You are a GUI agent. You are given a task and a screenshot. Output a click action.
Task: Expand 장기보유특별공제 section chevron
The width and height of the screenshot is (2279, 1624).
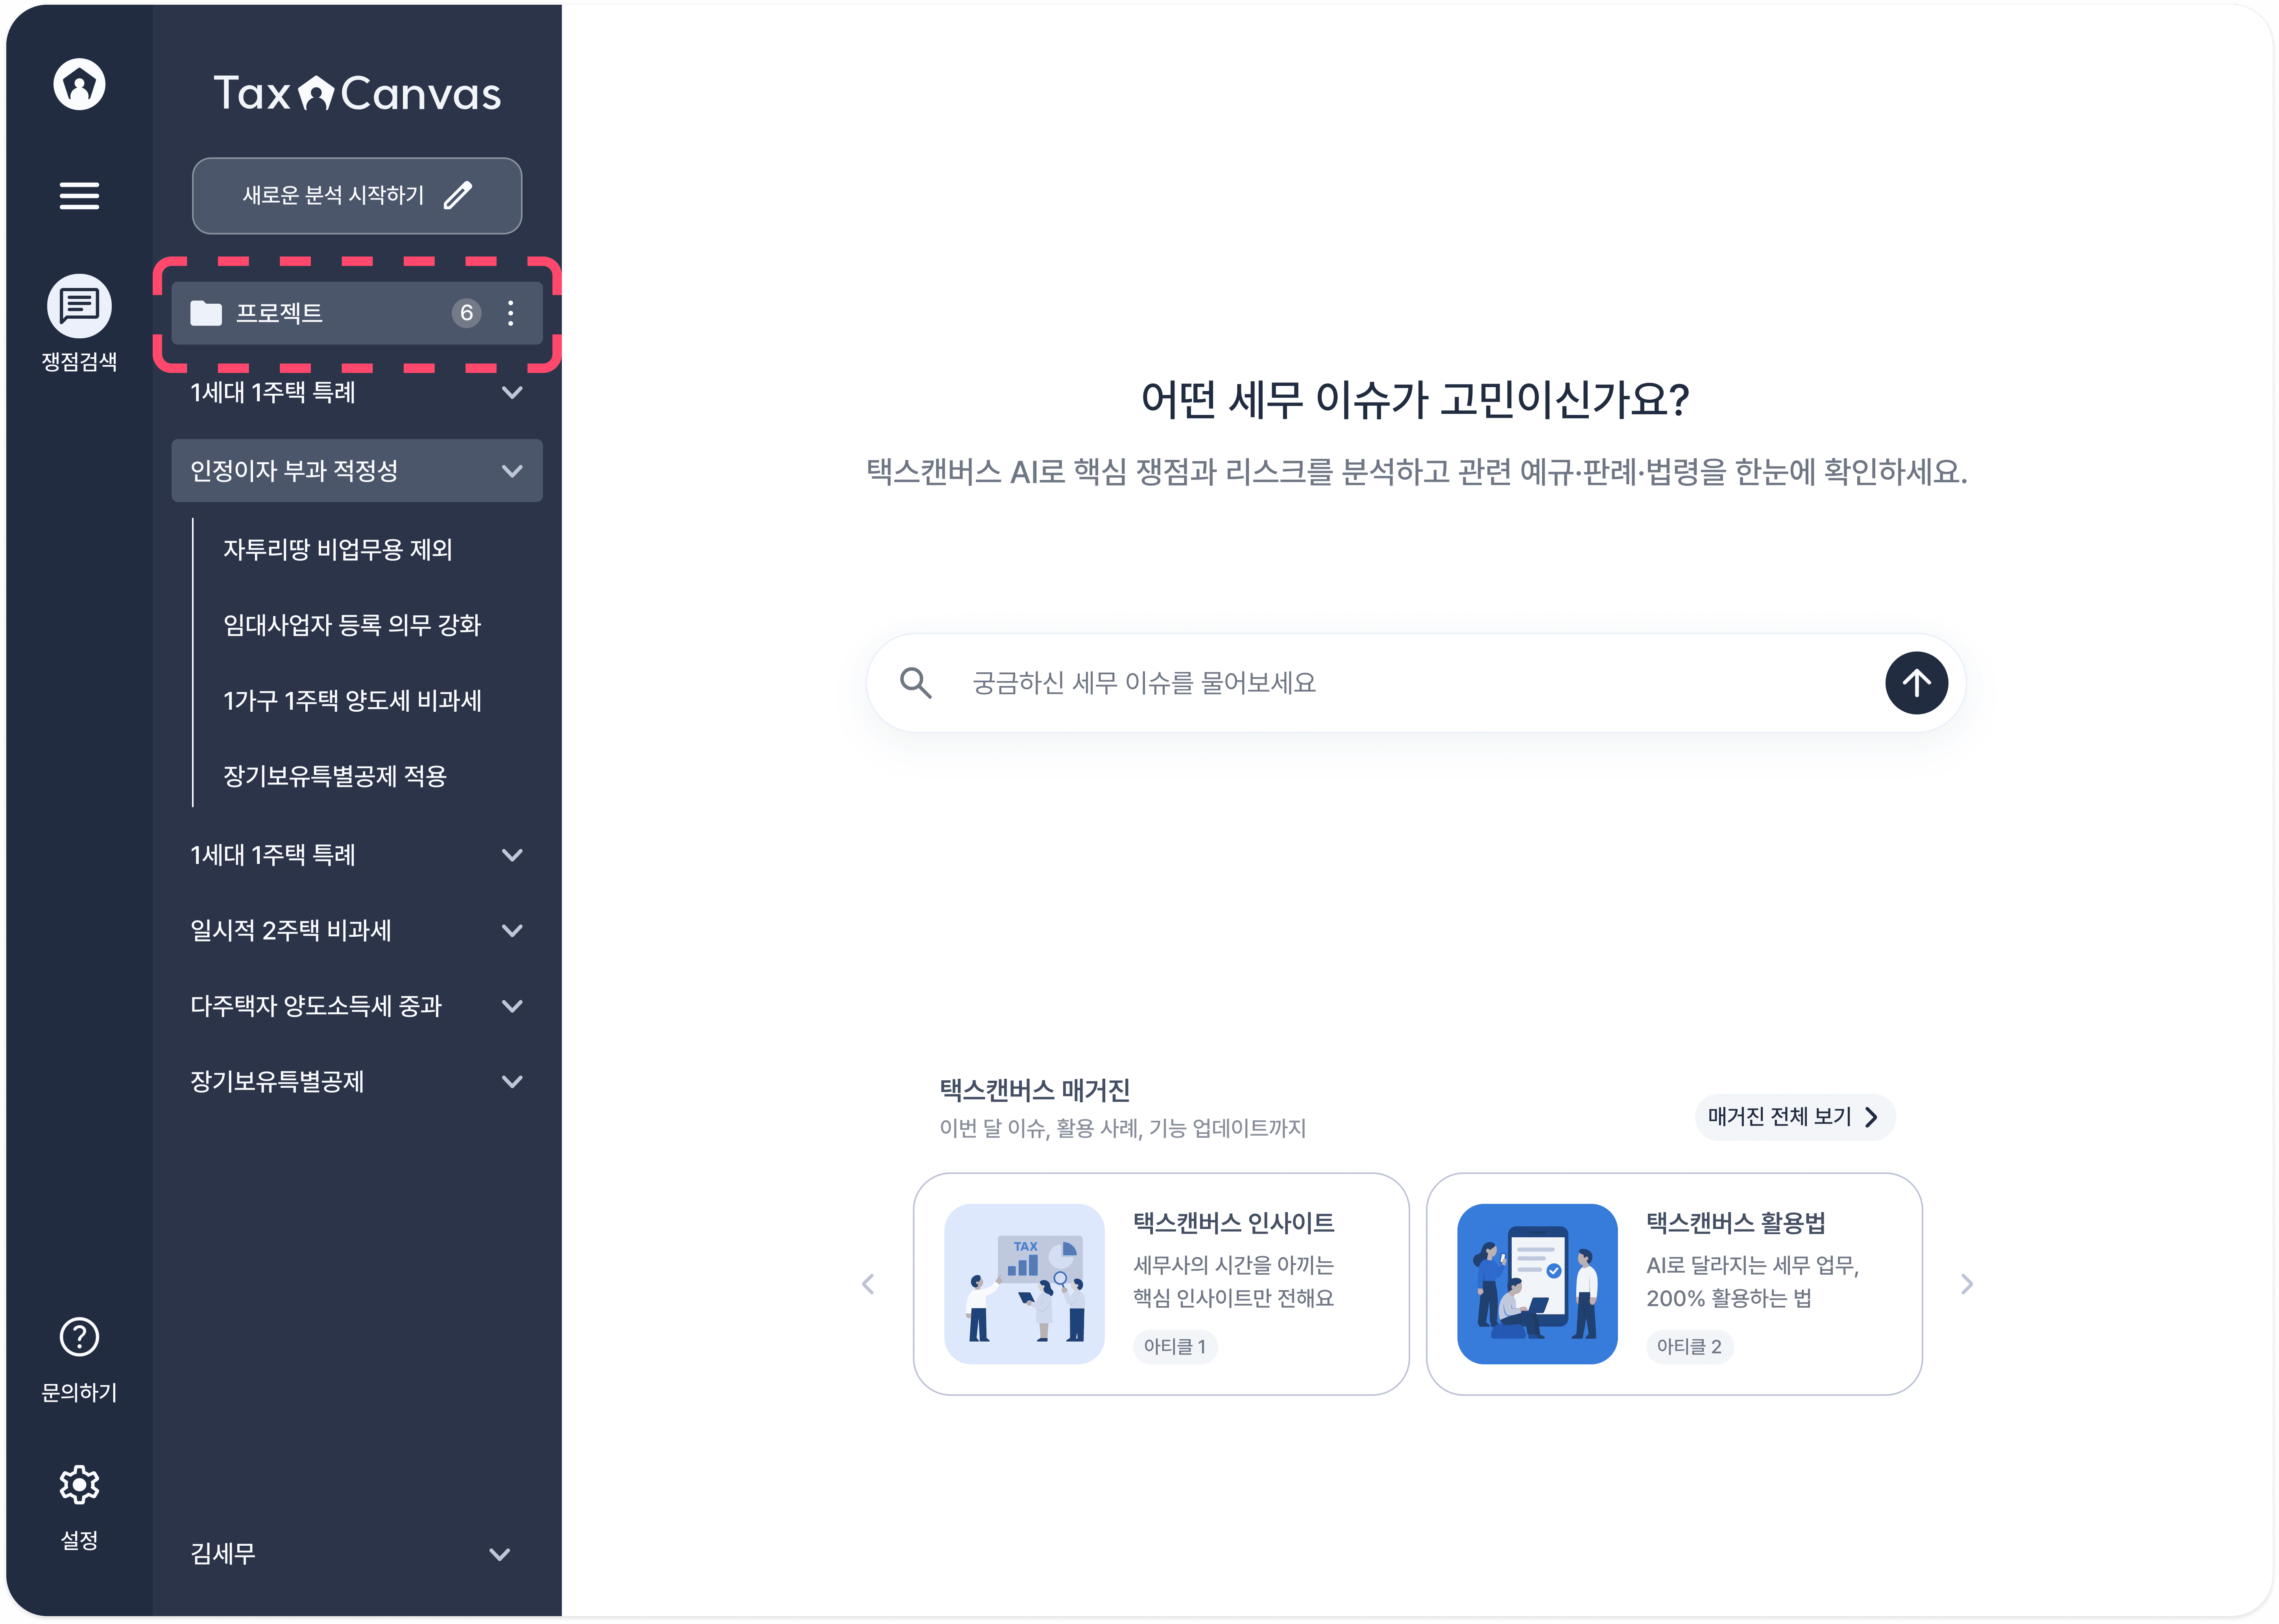click(512, 1082)
